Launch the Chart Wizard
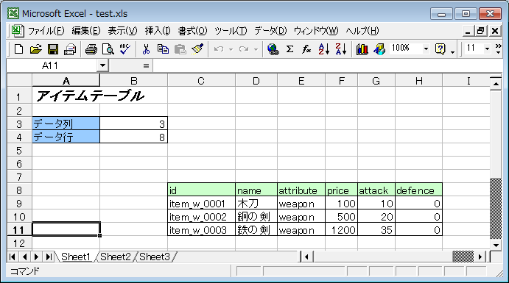The width and height of the screenshot is (509, 283). coord(362,49)
